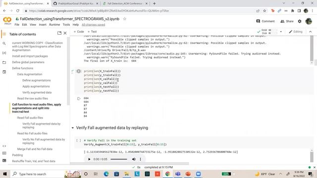
Task: Jump to Data Augmentation section
Action: 30,74
